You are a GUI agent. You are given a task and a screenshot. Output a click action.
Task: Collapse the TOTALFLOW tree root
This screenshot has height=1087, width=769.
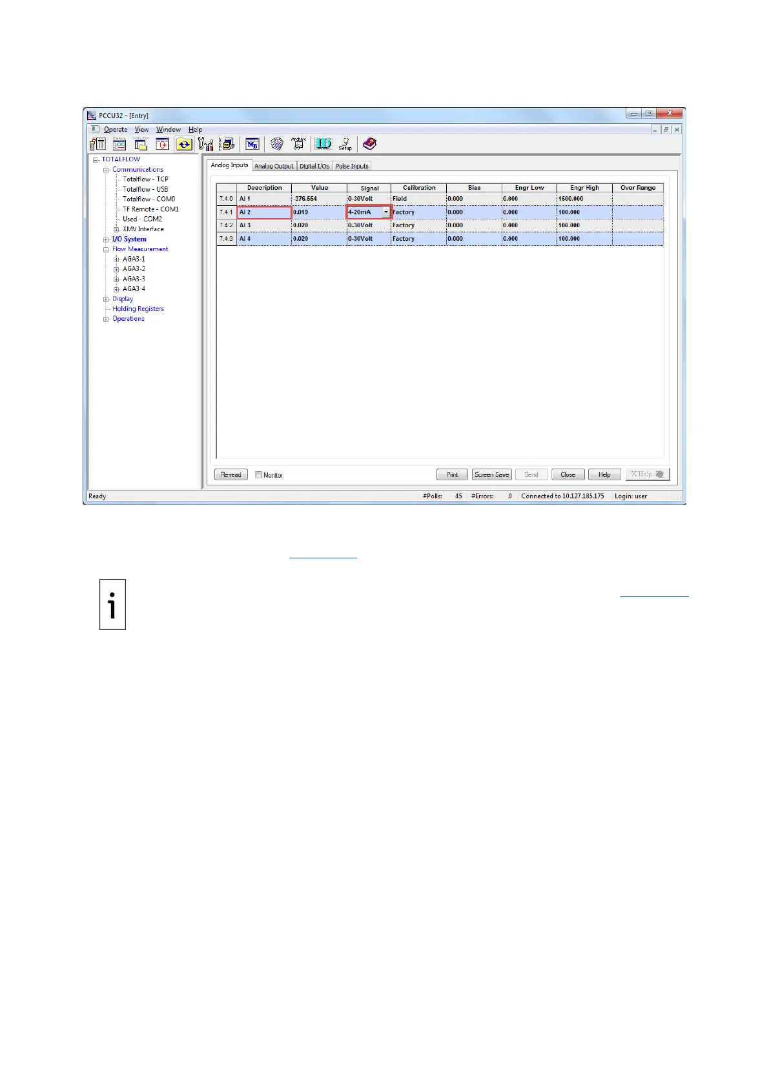tap(96, 159)
